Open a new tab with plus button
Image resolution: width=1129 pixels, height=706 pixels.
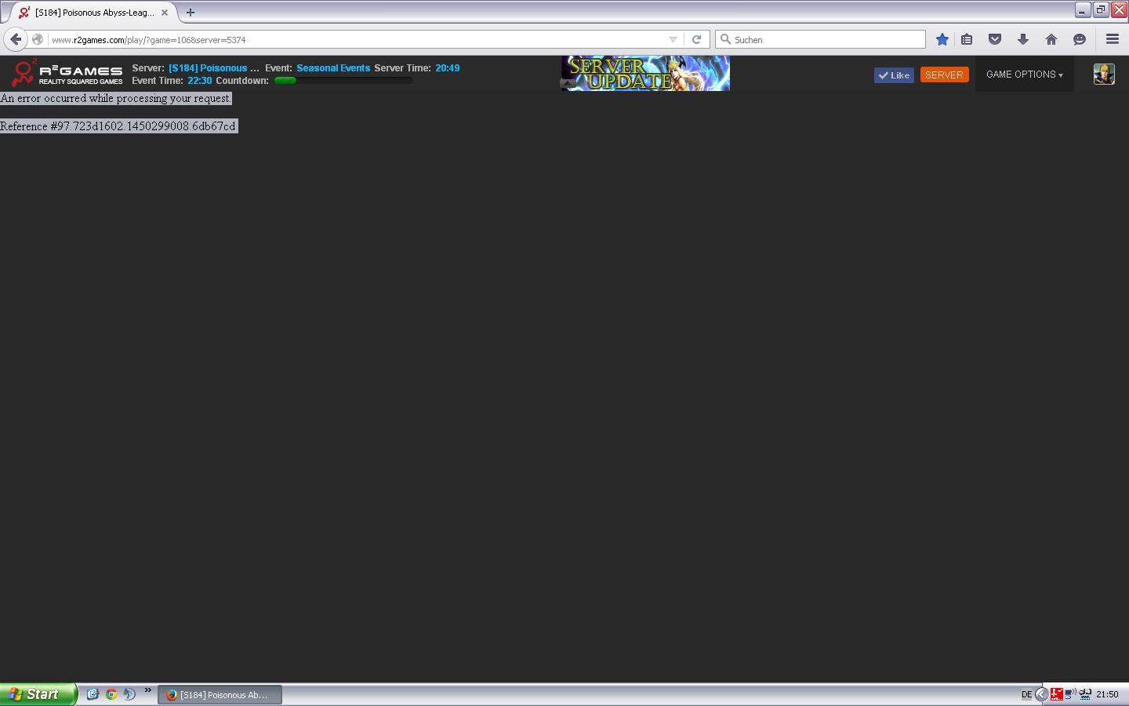pos(191,13)
